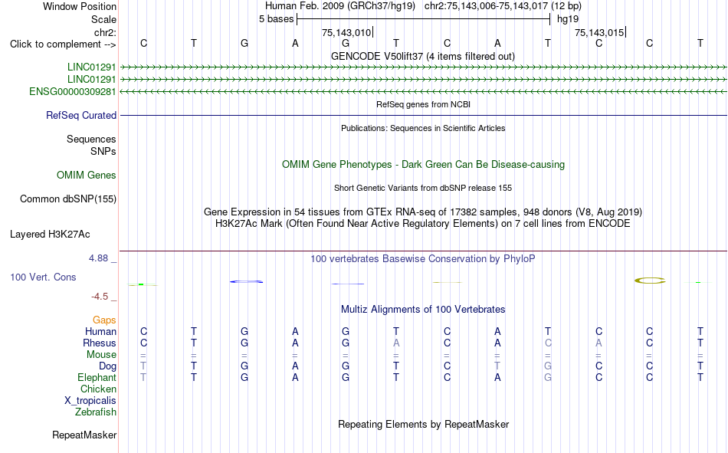Click the Sequences track label
728x453 pixels.
[x=91, y=139]
